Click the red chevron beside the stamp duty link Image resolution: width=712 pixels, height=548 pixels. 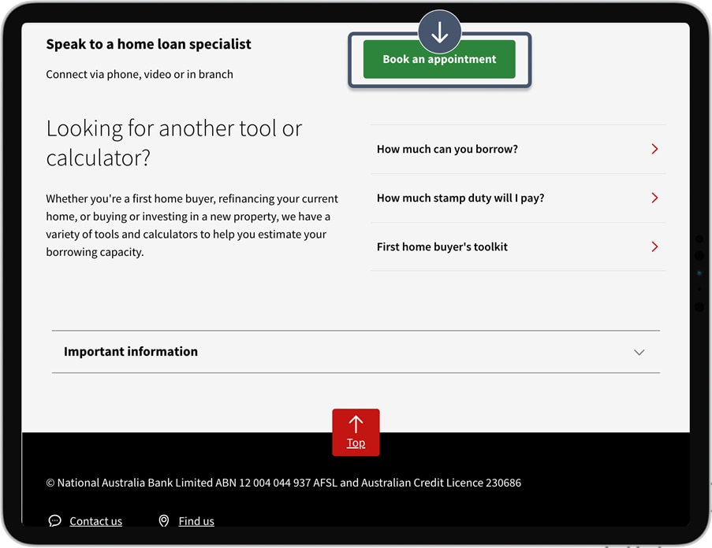pyautogui.click(x=654, y=198)
